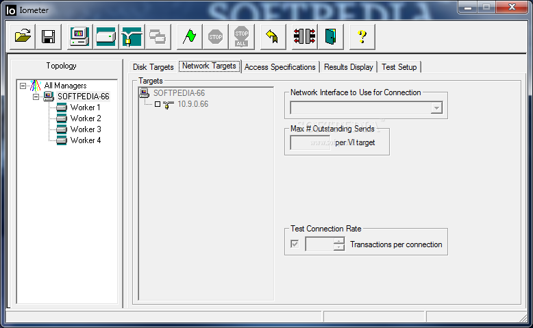
Task: Select the Network Targets tab
Action: [210, 66]
